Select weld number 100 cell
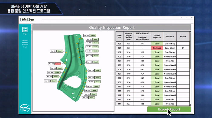Image resolution: width=212 pixels, height=118 pixels. tap(120, 44)
